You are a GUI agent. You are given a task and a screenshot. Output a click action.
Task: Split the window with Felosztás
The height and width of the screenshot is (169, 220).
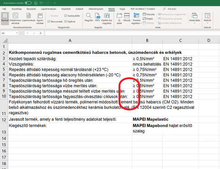tap(149, 14)
